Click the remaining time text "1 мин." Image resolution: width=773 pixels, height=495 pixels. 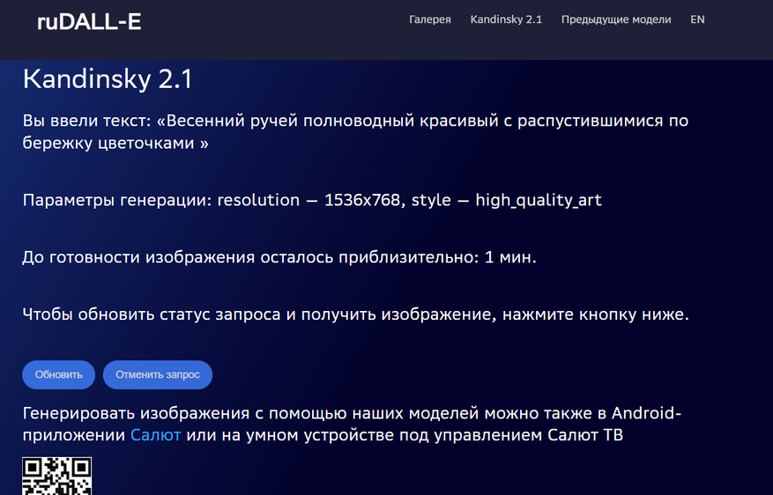[x=510, y=257]
